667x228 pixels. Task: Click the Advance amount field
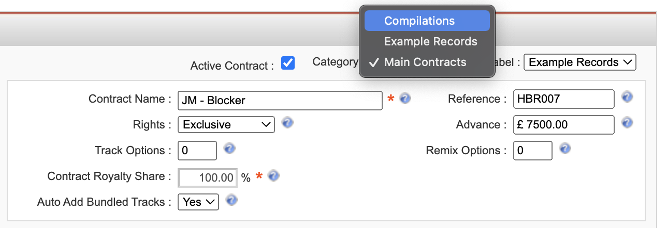[564, 125]
